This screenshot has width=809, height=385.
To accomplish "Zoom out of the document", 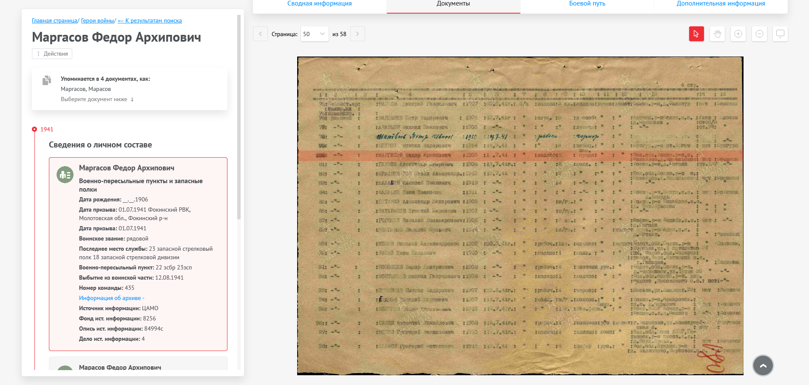I will tap(759, 34).
